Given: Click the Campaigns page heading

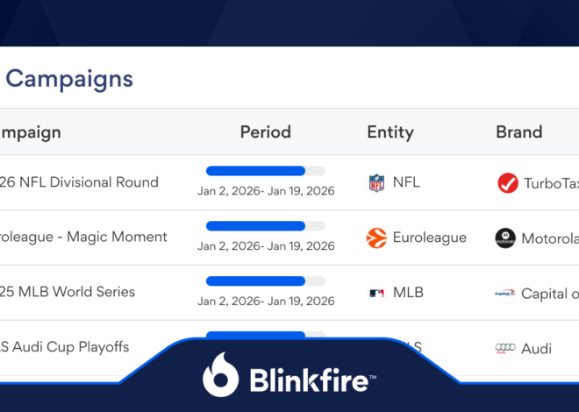Looking at the screenshot, I should coord(69,80).
